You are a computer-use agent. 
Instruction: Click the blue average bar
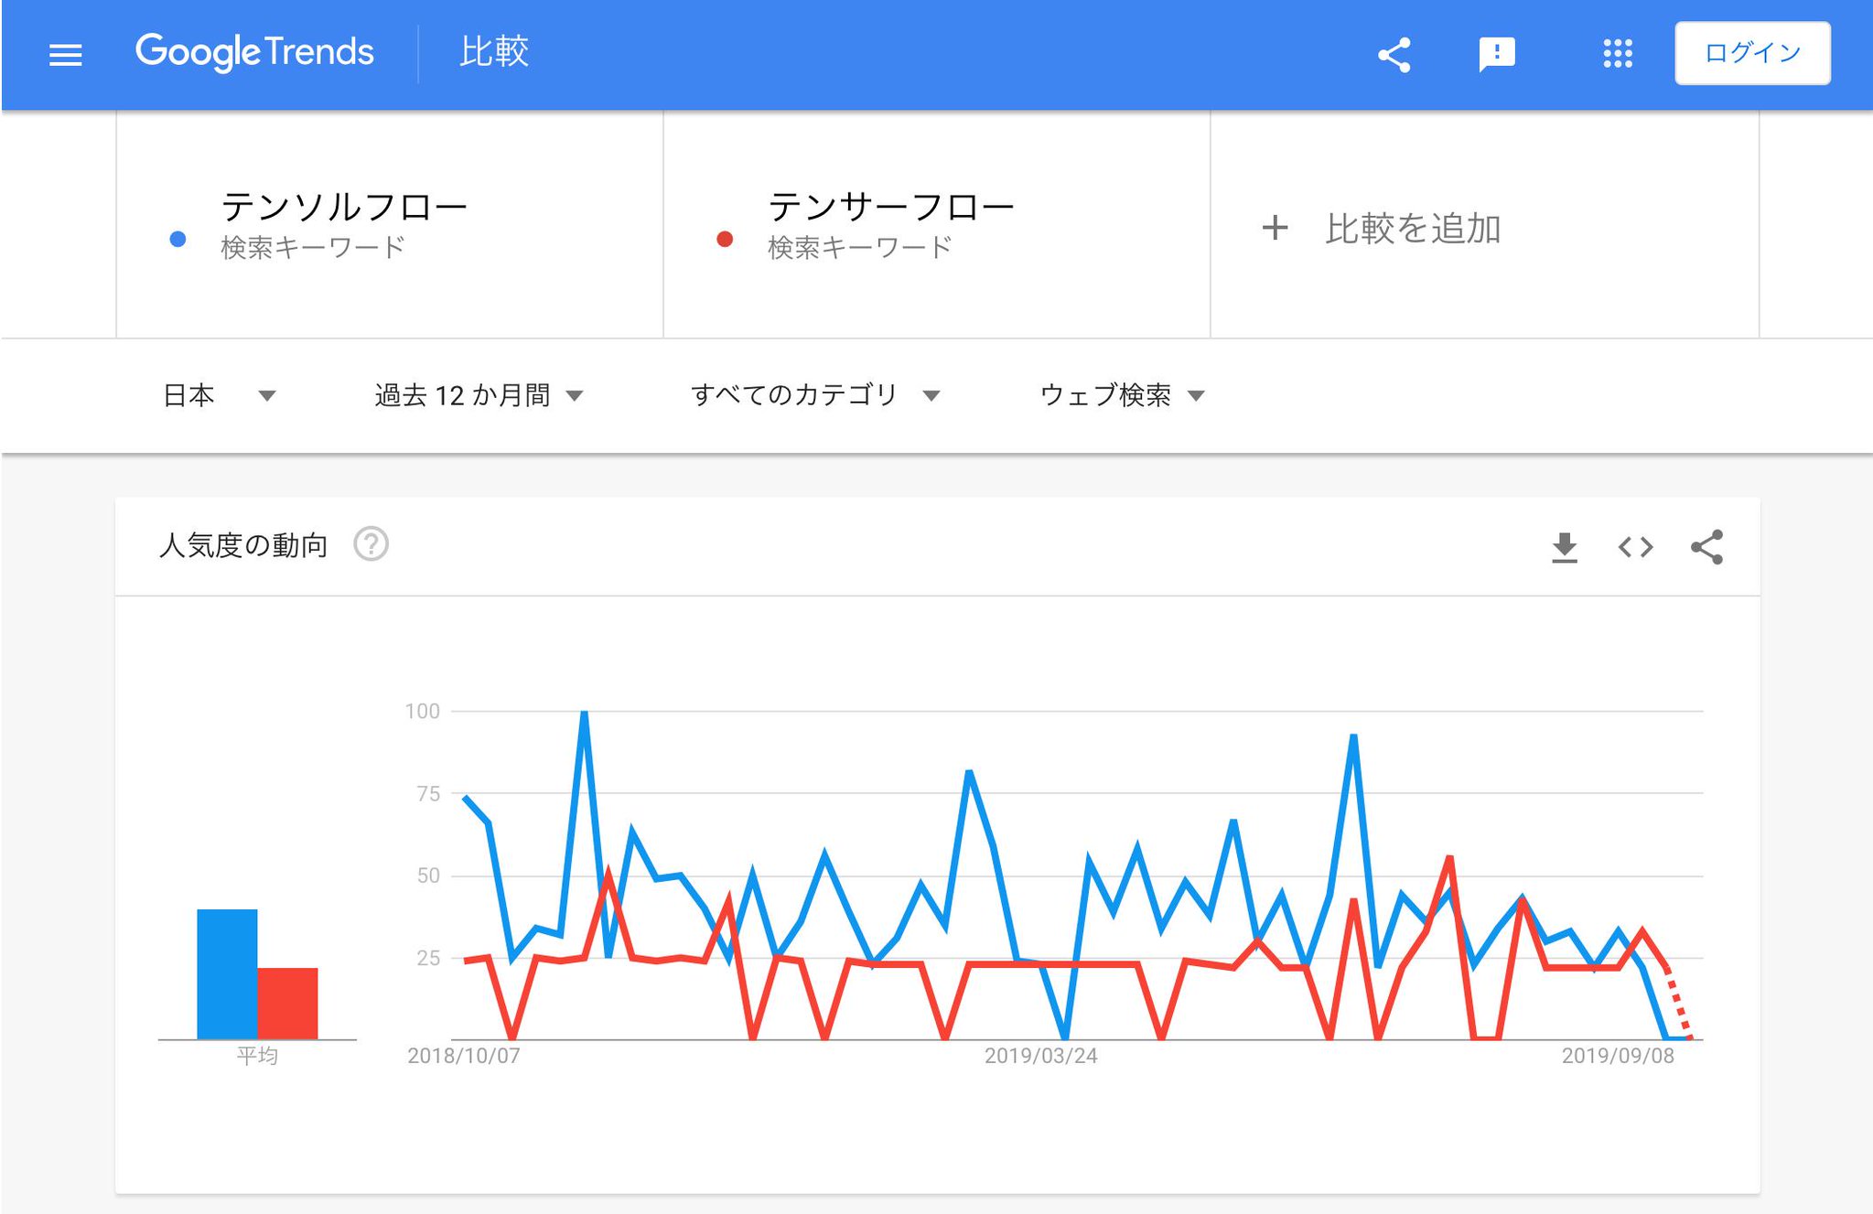coord(227,974)
